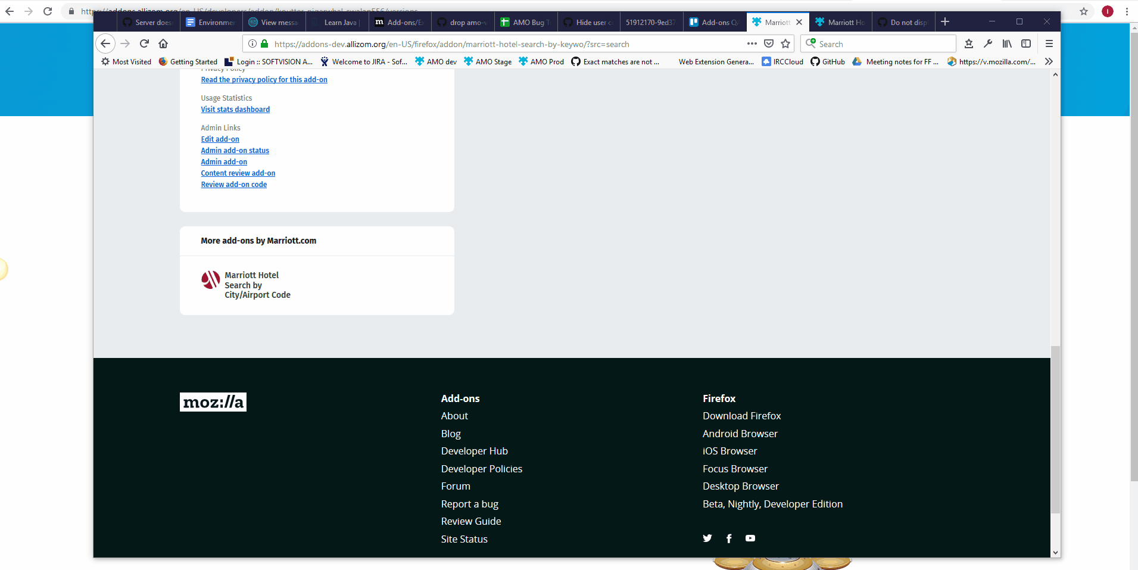Open a new tab with plus button
This screenshot has width=1138, height=570.
(945, 22)
